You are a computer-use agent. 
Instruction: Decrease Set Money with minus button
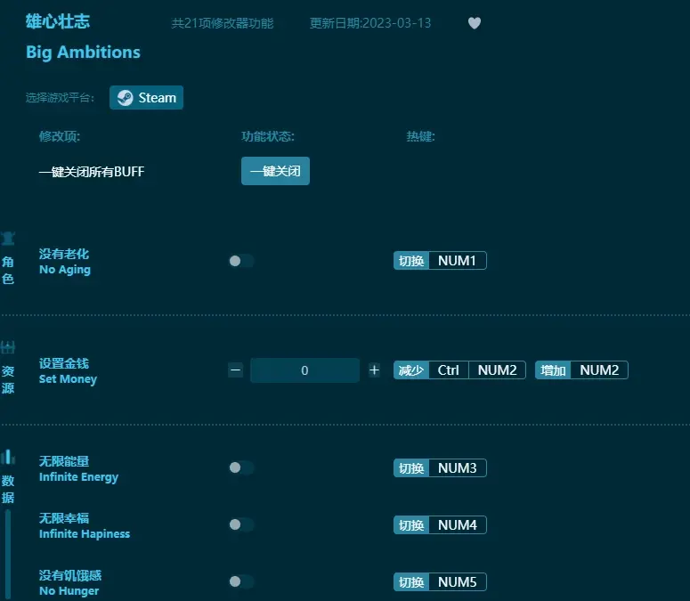[235, 370]
